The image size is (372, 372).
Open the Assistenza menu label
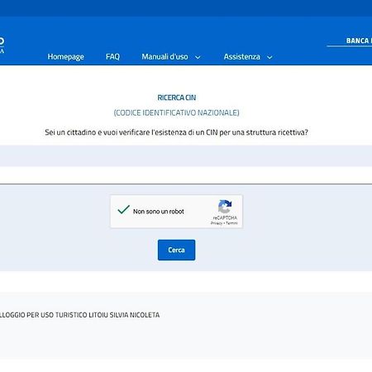(x=242, y=57)
